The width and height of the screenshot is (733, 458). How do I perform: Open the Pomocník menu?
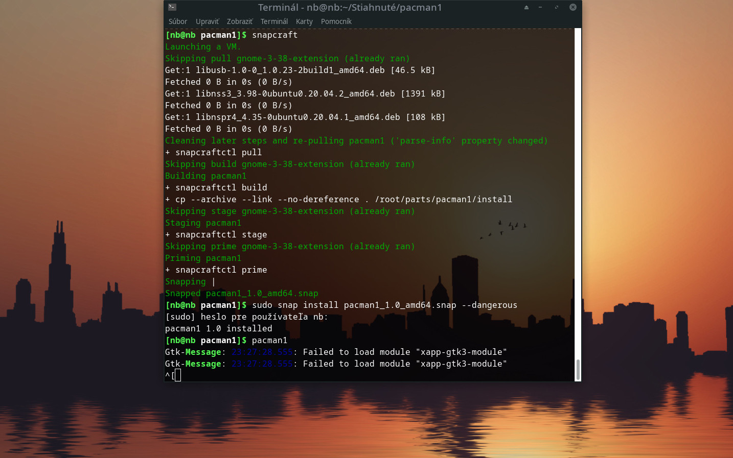point(336,21)
